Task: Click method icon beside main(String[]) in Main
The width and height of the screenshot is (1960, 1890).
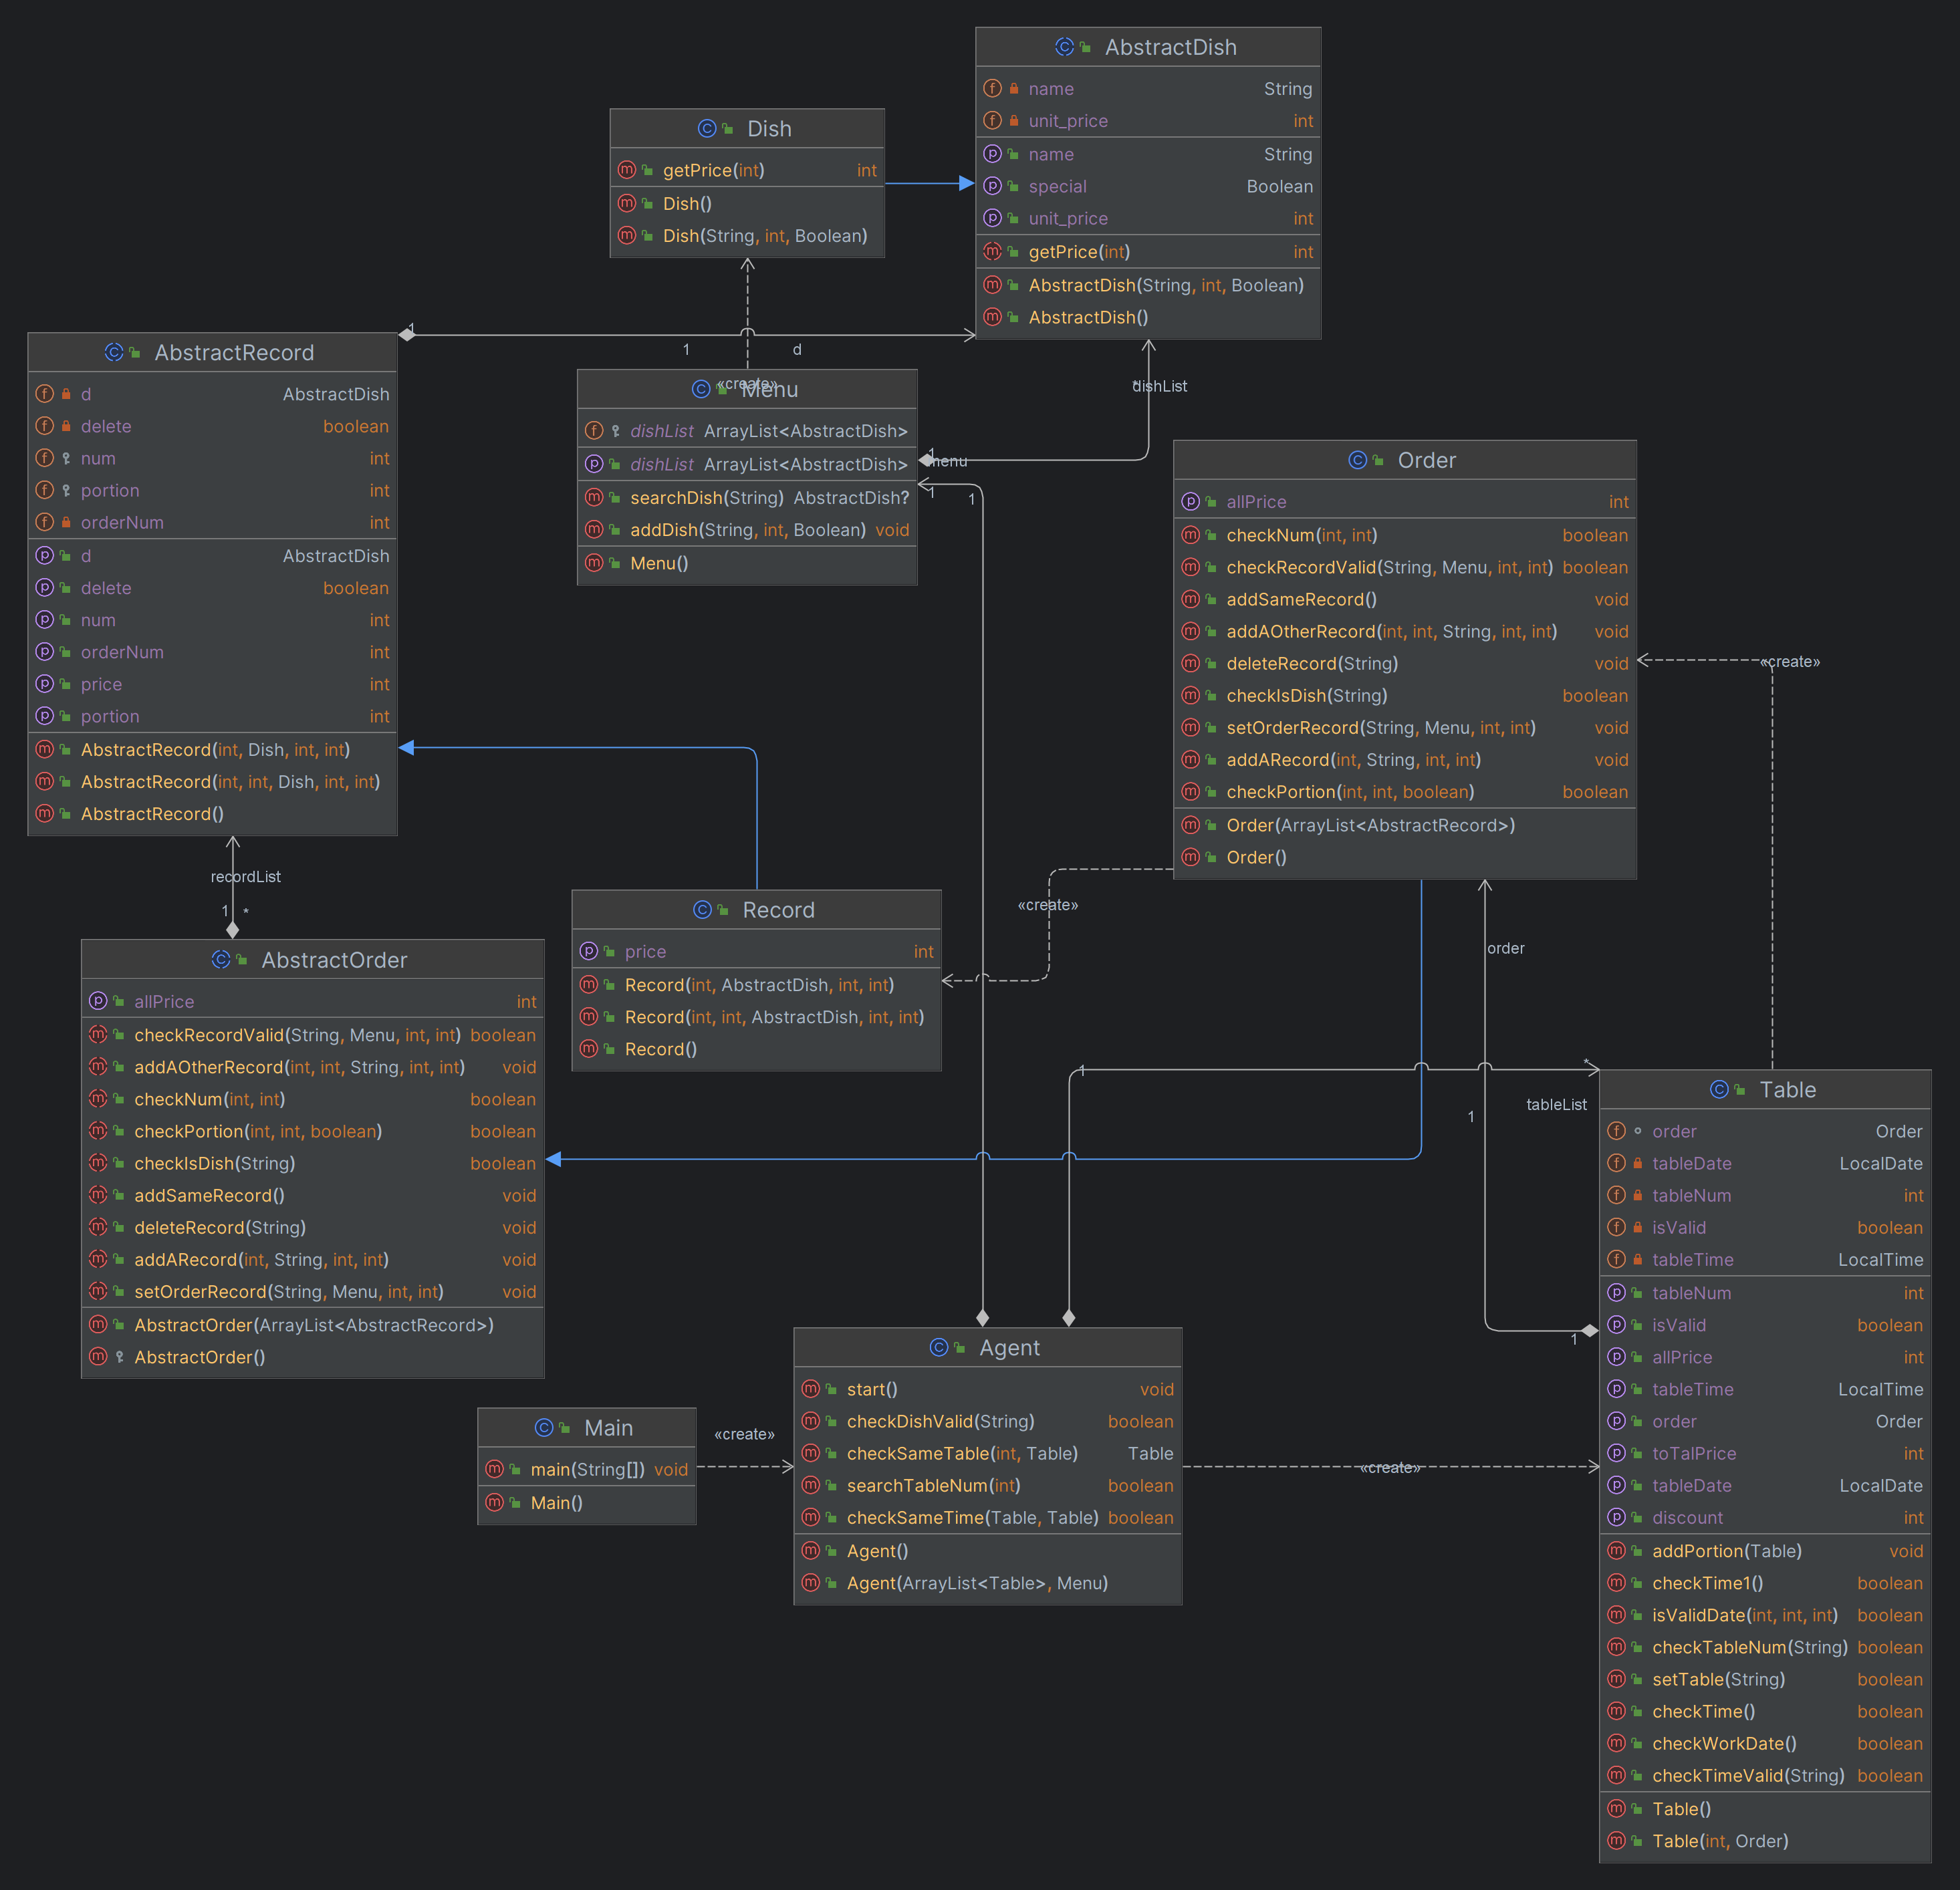Action: click(494, 1469)
